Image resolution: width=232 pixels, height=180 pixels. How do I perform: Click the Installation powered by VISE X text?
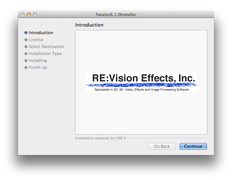(x=101, y=138)
